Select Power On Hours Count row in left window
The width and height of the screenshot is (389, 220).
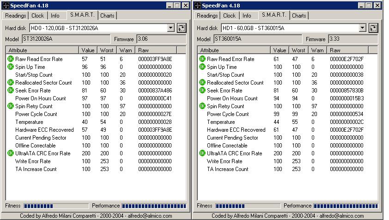96,98
